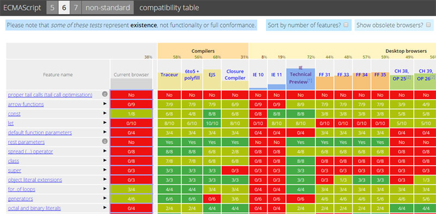This screenshot has width=436, height=214.
Task: Switch to the ECMAScript 7 tab
Action: (75, 8)
